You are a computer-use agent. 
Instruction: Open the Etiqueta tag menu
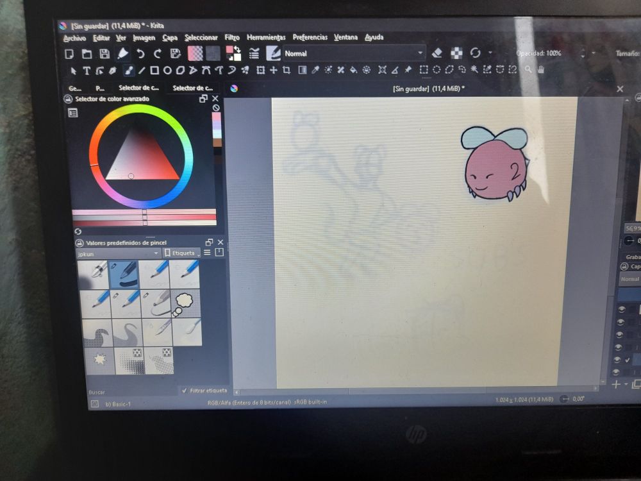[181, 253]
